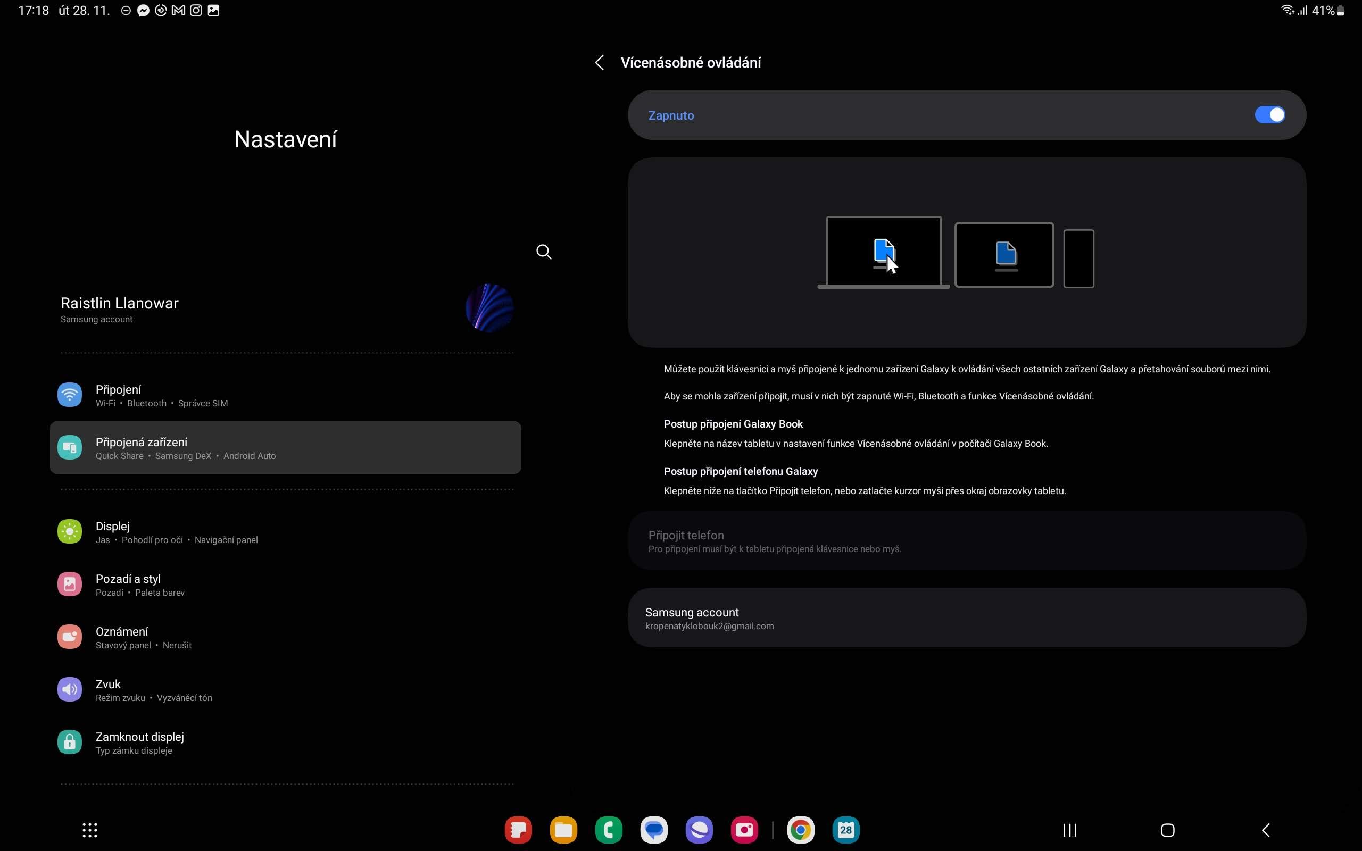Open the Připojení Wi-Fi icon
Image resolution: width=1362 pixels, height=851 pixels.
click(x=70, y=395)
